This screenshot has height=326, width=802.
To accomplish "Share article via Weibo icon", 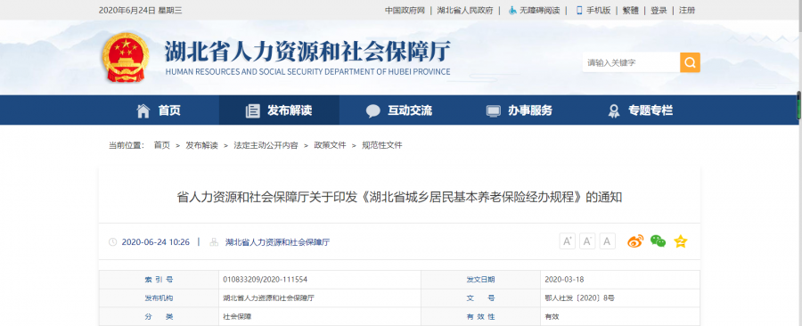I will tap(635, 241).
